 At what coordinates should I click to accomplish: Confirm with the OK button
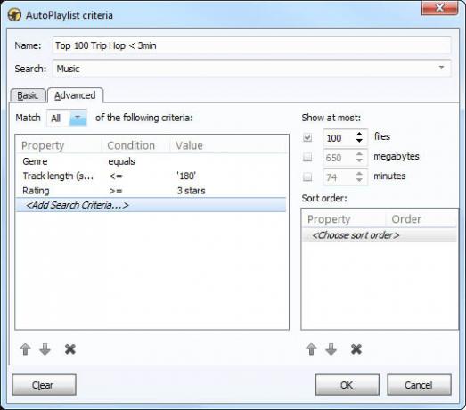point(347,385)
